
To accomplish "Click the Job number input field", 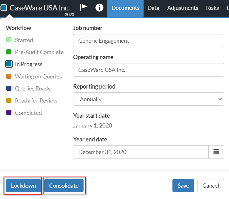I will coord(148,40).
